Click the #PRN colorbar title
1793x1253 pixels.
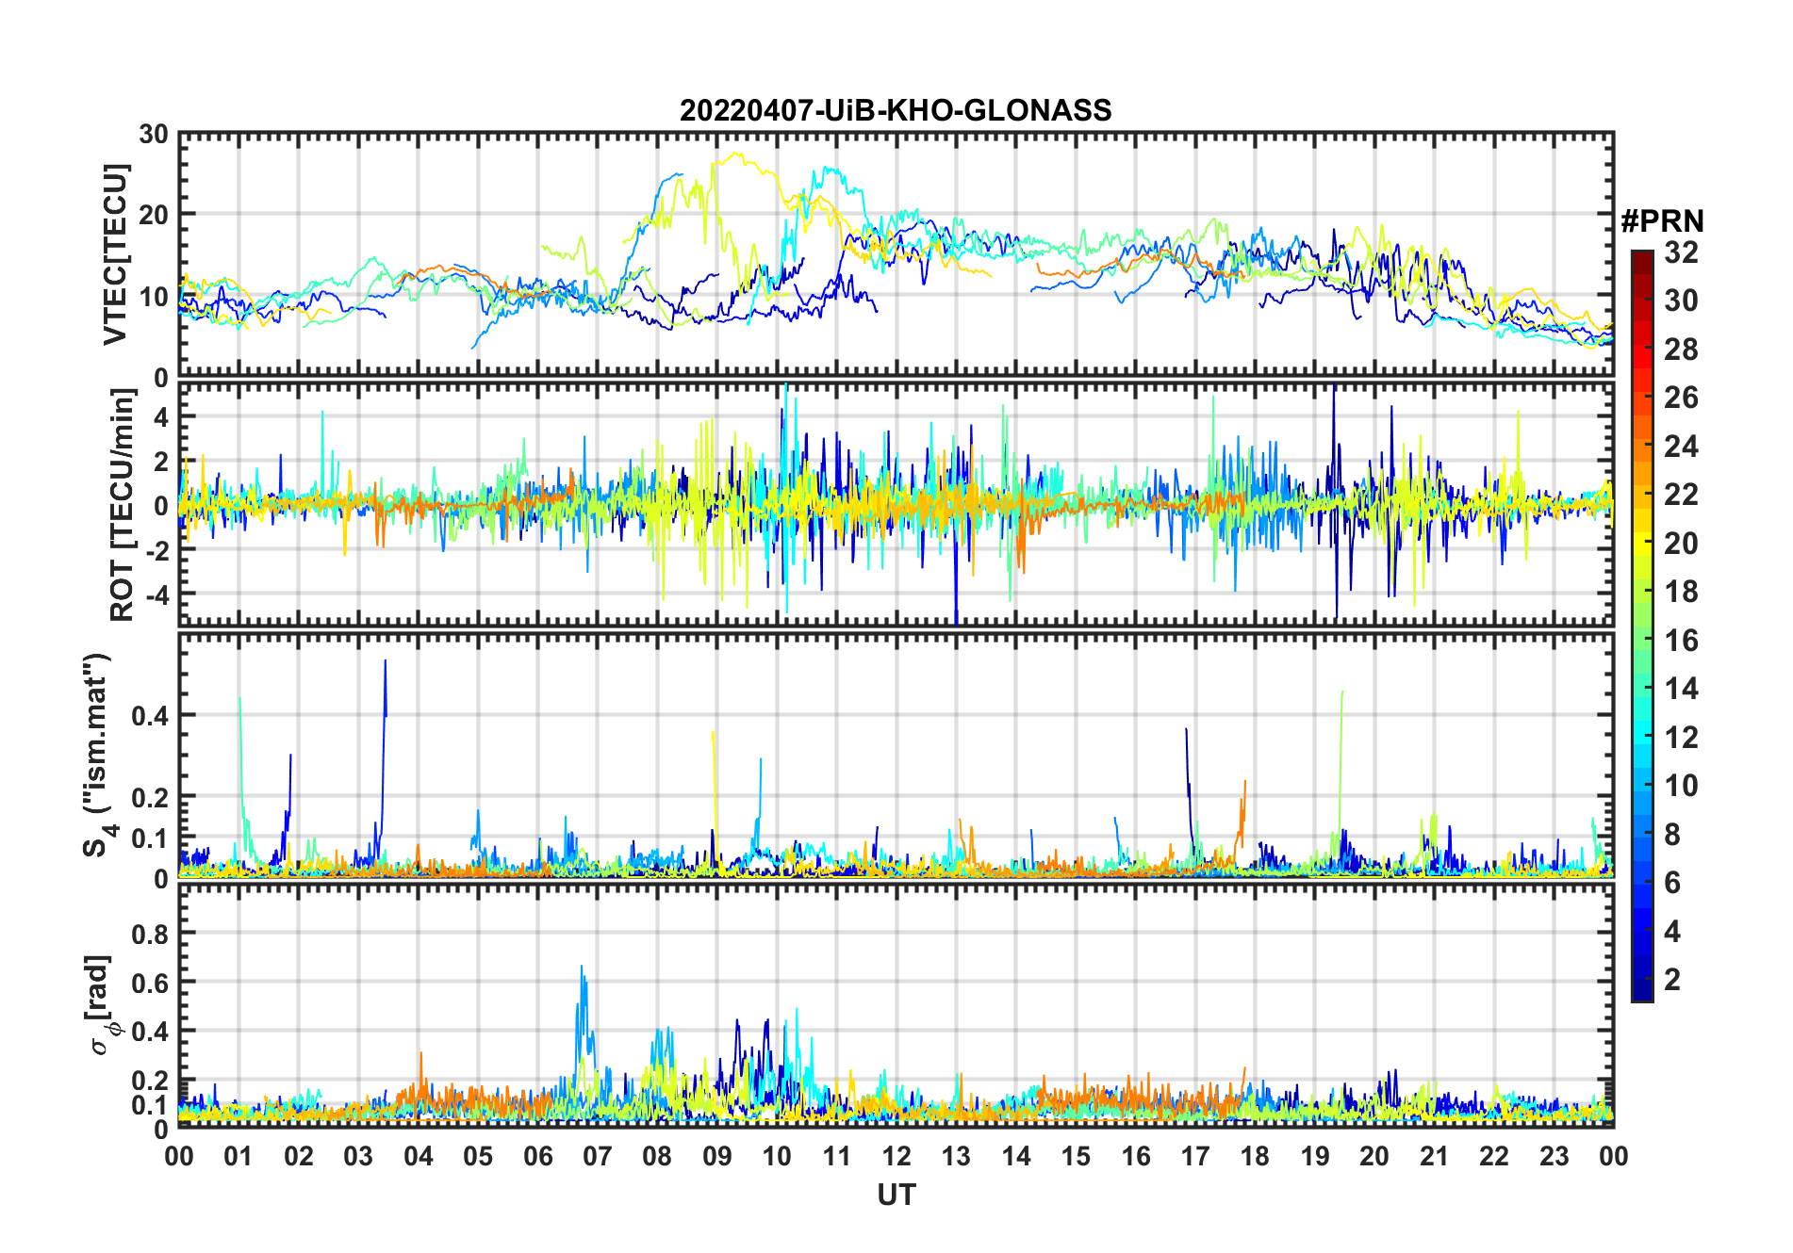point(1662,221)
